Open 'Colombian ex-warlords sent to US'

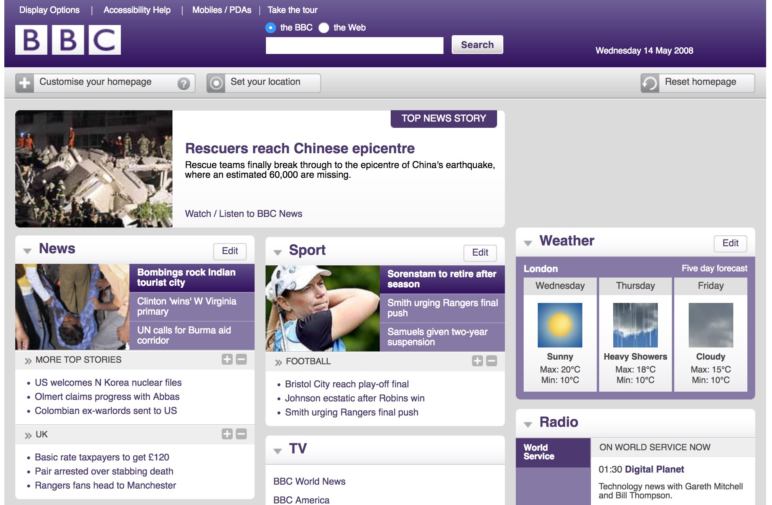coord(106,411)
